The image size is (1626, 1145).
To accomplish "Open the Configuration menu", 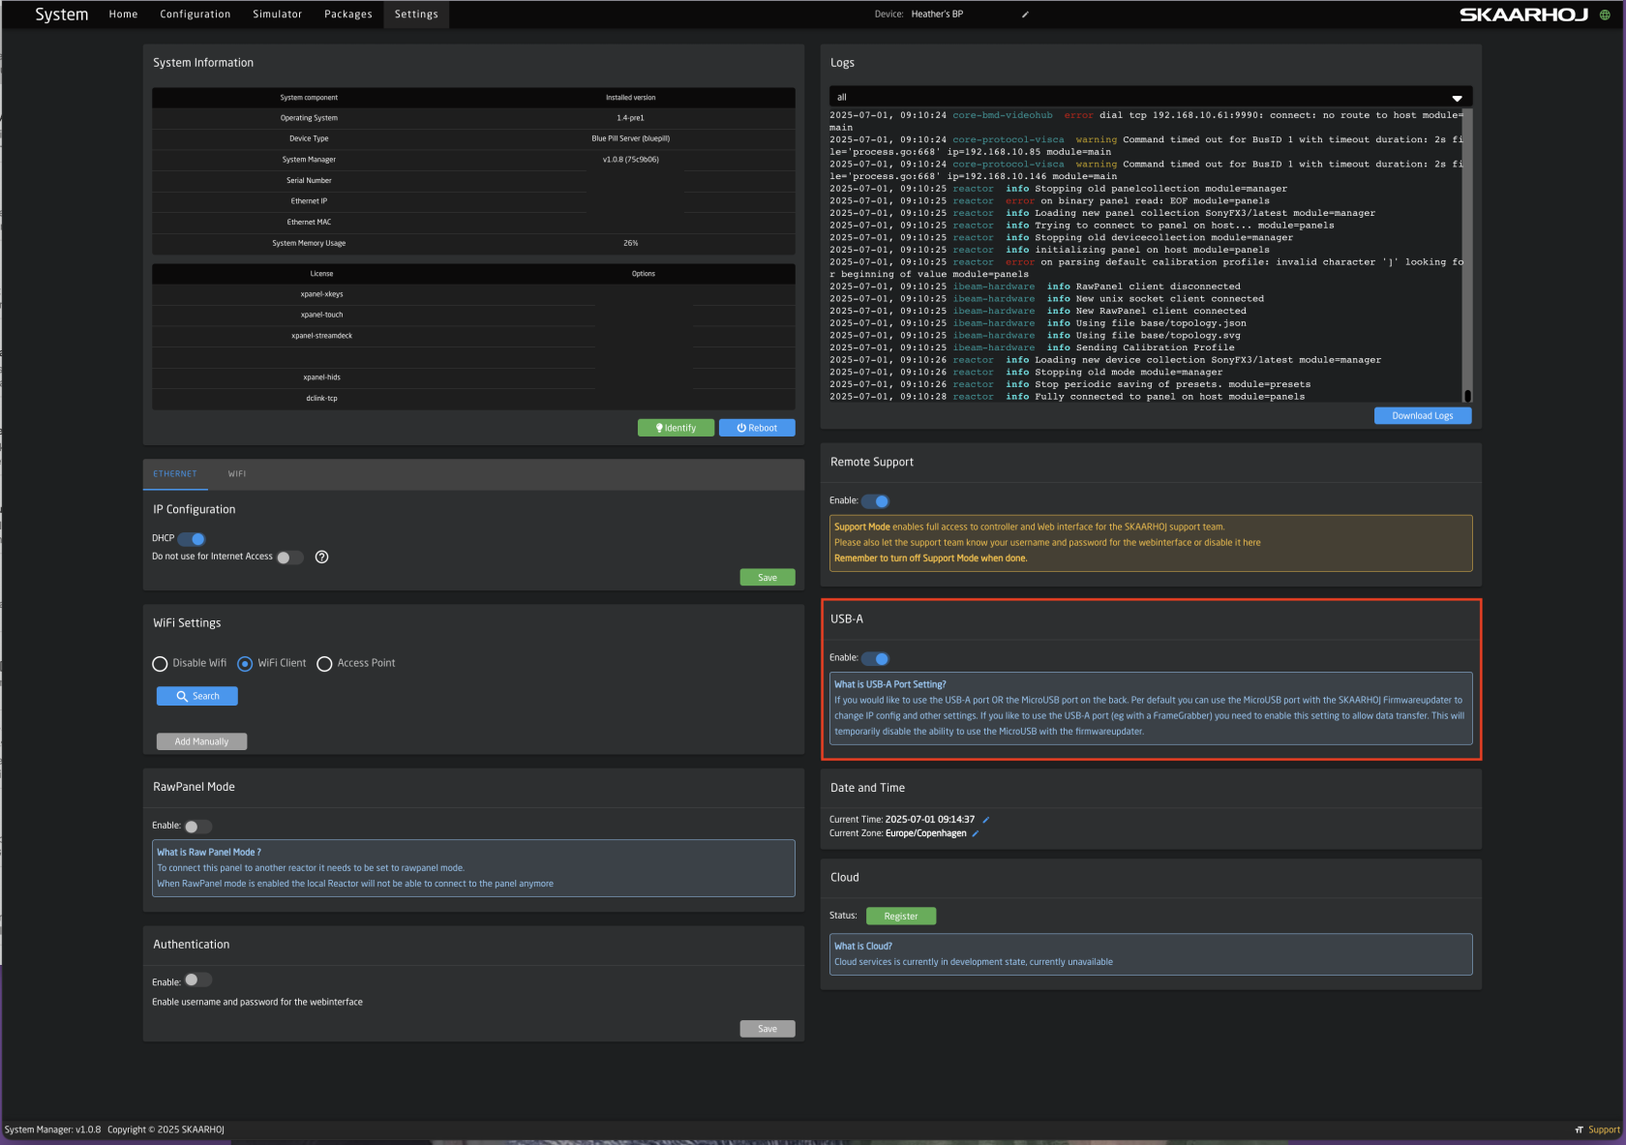I will [196, 15].
